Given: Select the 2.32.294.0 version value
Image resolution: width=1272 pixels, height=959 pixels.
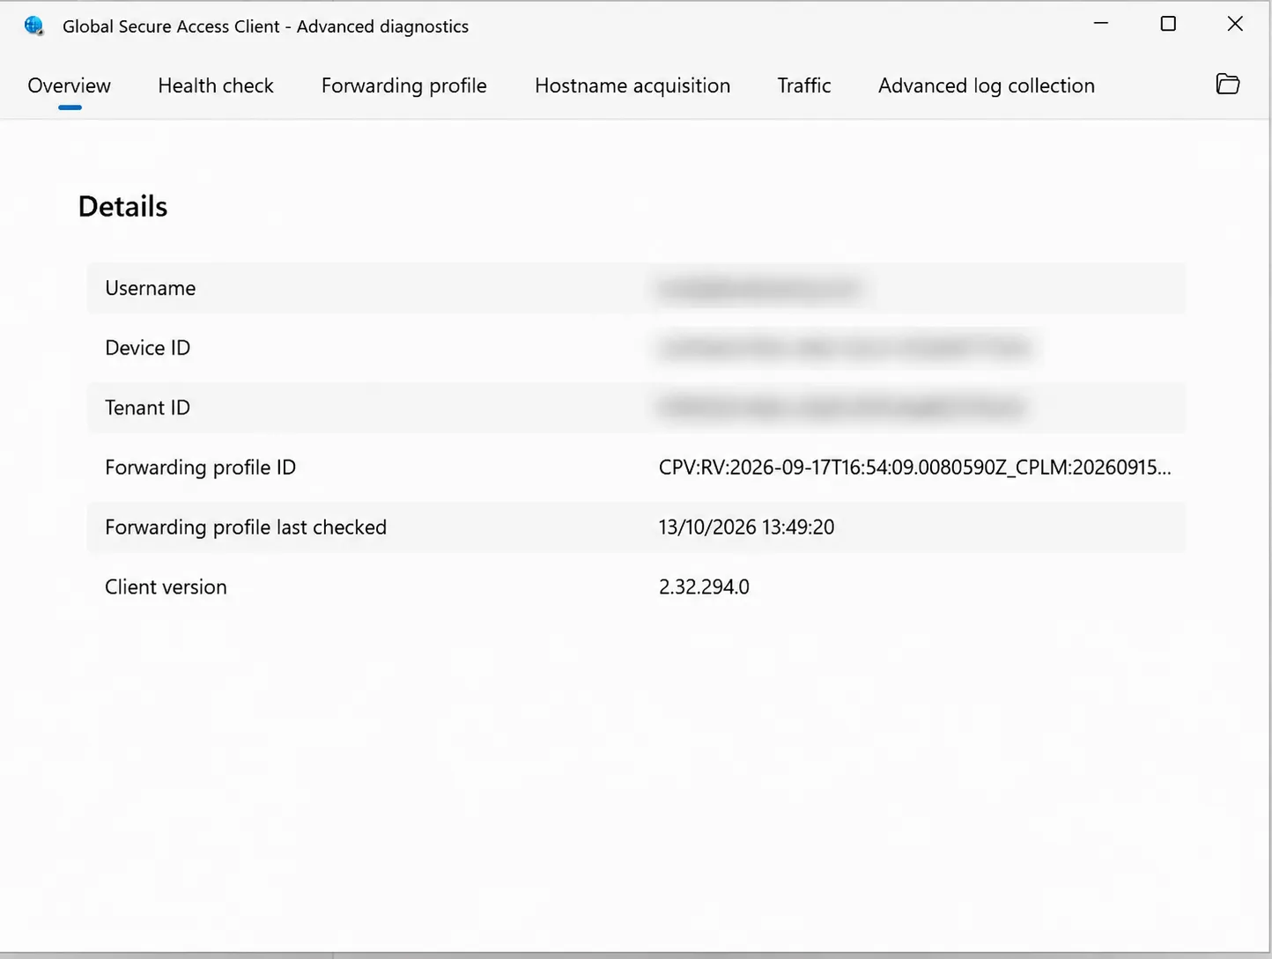Looking at the screenshot, I should click(704, 587).
